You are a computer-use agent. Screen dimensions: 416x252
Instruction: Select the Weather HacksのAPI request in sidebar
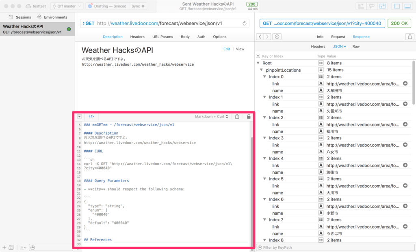point(37,29)
